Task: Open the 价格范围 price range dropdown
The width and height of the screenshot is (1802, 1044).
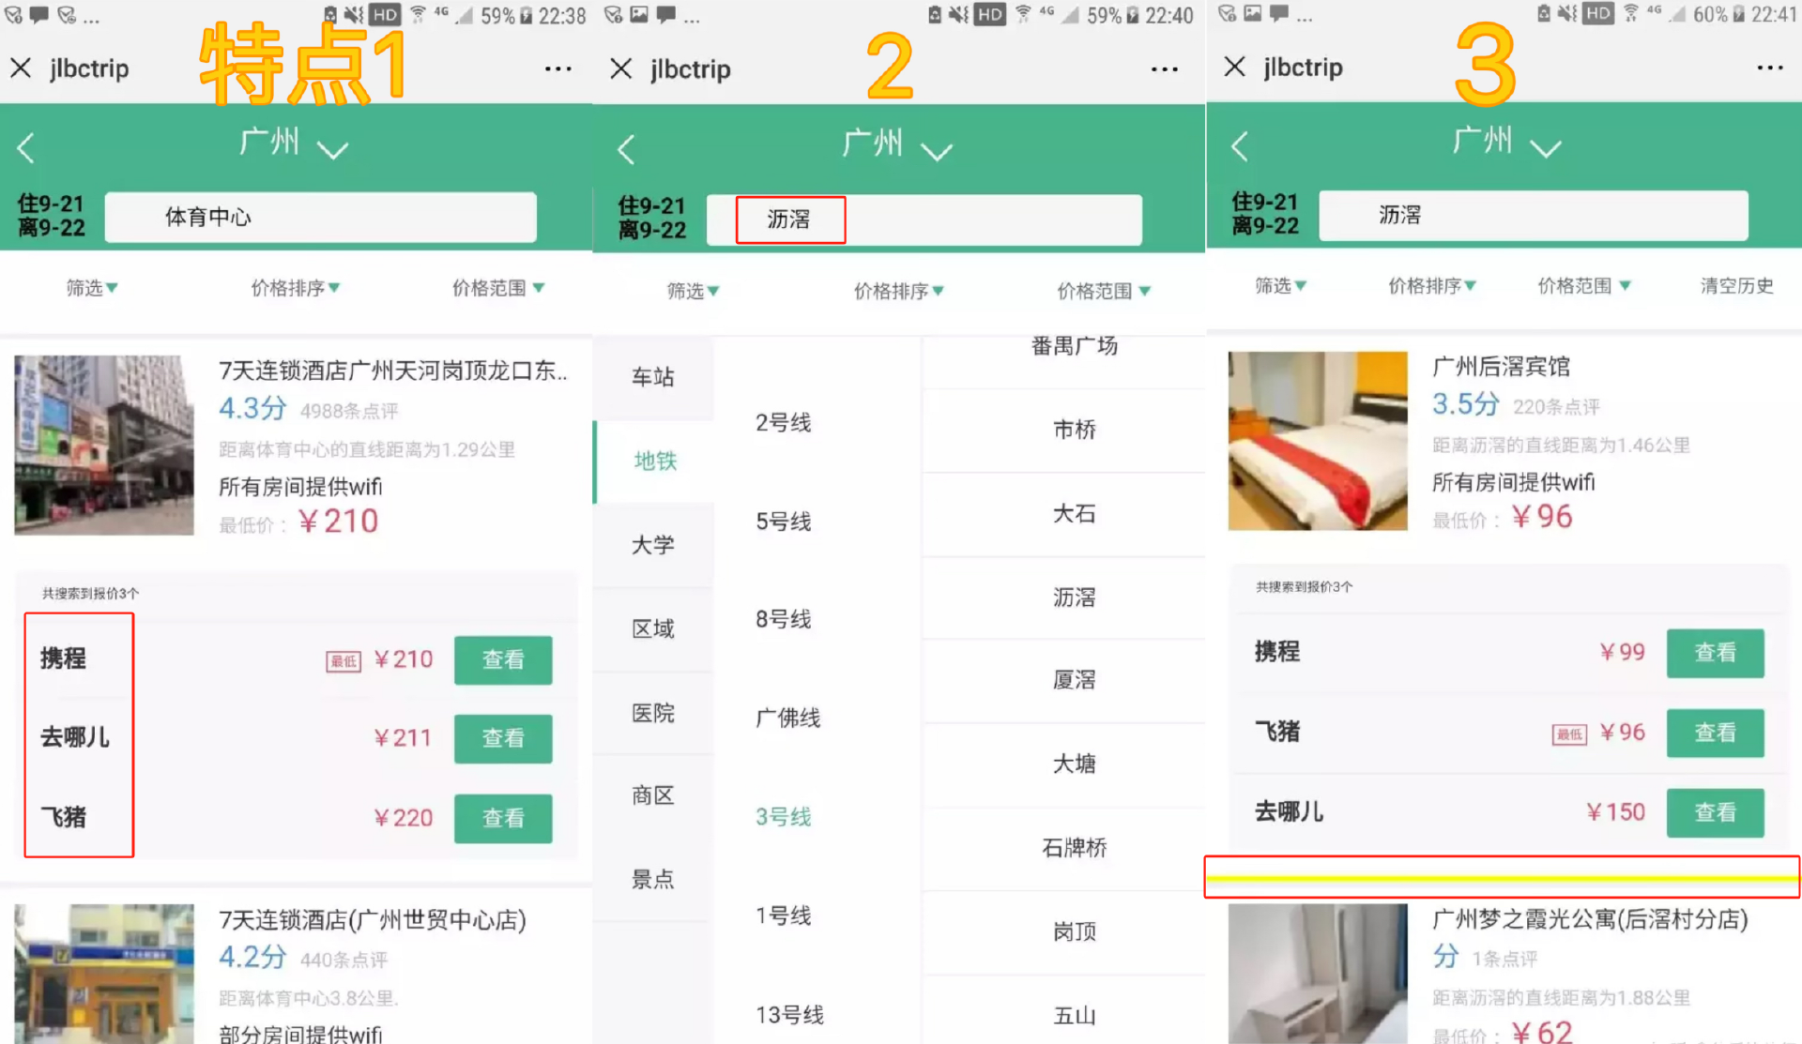Action: click(497, 288)
